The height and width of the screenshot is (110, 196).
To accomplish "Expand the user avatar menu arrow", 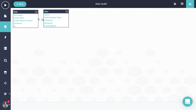I will coord(9,104).
